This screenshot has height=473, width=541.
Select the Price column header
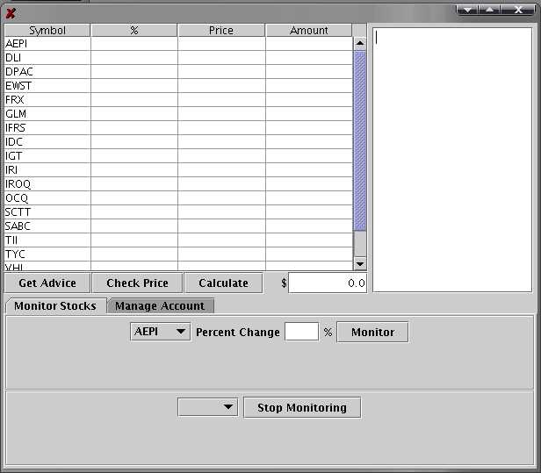[221, 30]
